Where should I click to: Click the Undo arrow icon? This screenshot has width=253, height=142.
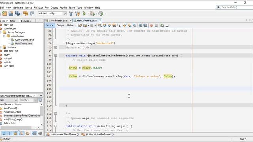(25, 13)
